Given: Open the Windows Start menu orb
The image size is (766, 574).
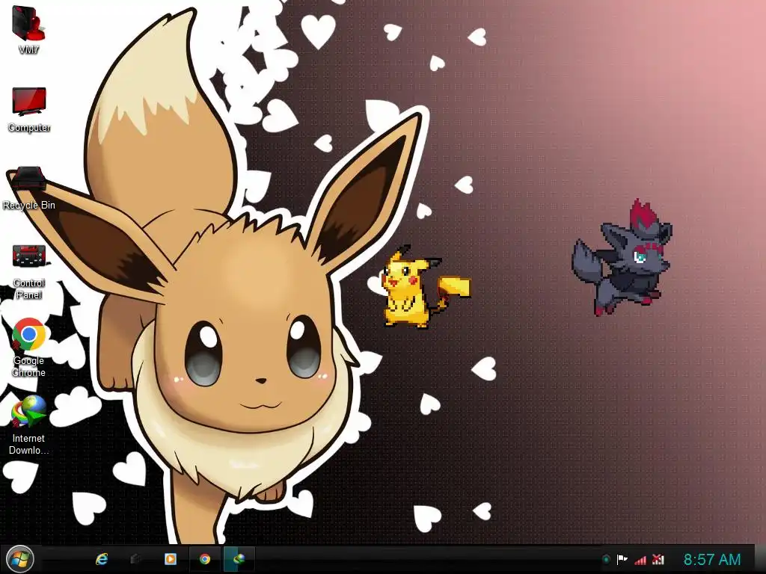Looking at the screenshot, I should 20,559.
